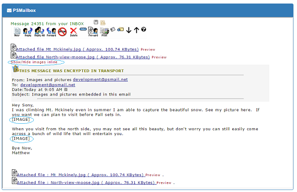The width and height of the screenshot is (297, 192).
Task: Click the sender's development@psmail.net address in From
Action: pos(100,80)
